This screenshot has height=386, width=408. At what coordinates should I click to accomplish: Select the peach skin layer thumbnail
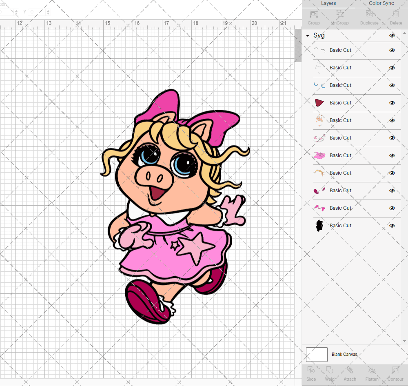[x=319, y=120]
